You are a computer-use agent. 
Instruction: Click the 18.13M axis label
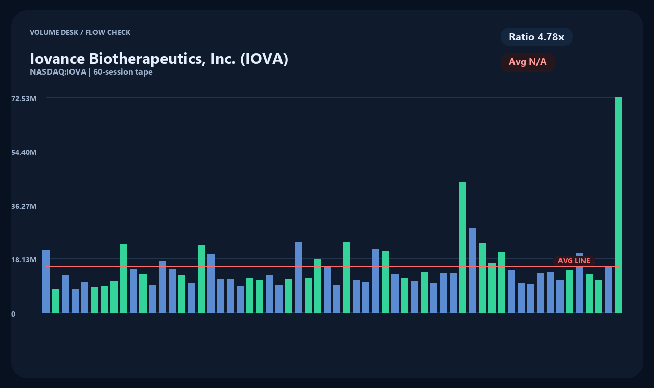(x=24, y=260)
